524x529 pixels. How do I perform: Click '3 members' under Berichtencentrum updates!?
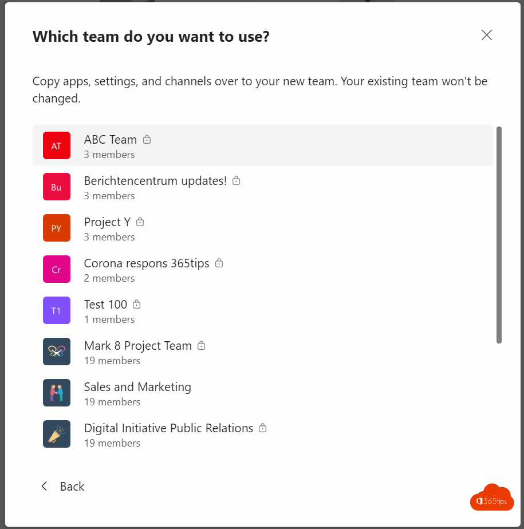pos(109,196)
